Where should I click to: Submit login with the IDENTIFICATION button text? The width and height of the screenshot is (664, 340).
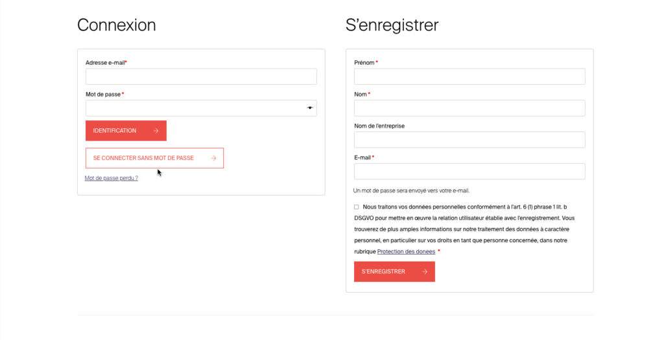click(x=115, y=131)
